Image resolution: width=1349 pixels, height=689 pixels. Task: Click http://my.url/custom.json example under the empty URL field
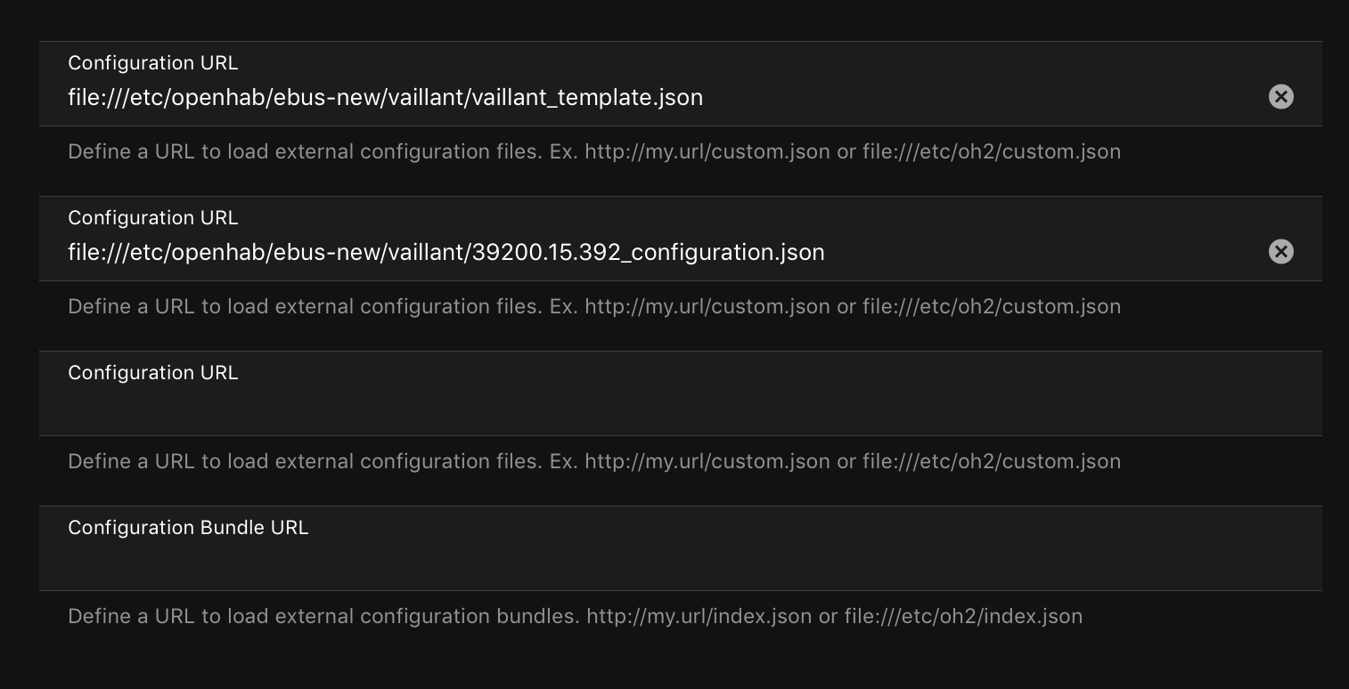click(707, 461)
